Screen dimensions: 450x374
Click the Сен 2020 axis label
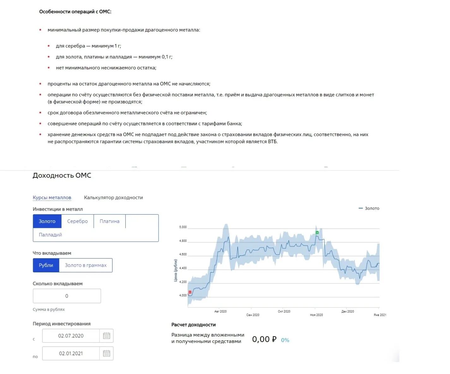[x=253, y=315]
